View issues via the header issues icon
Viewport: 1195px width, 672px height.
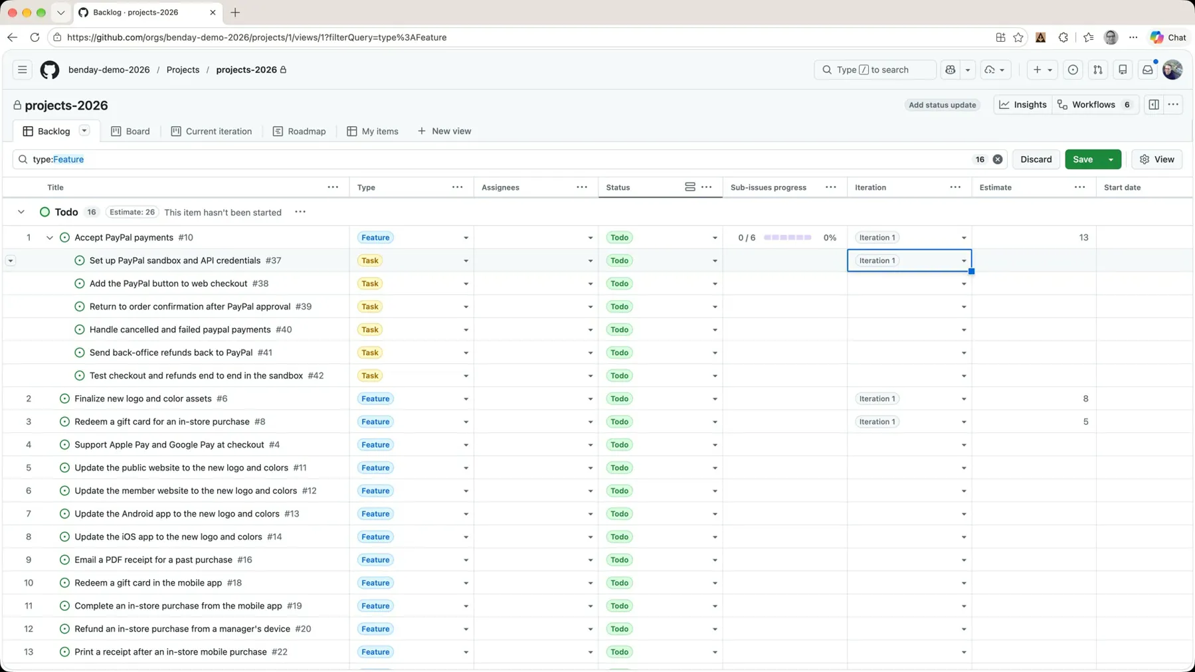(x=1073, y=70)
